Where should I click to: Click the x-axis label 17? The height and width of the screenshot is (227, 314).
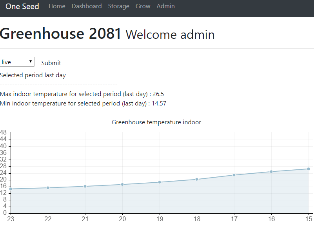click(x=234, y=219)
